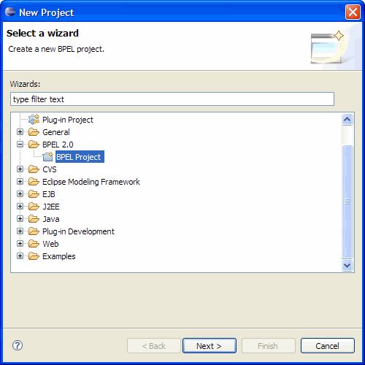Collapse the BPEL 2.0 tree node

click(x=20, y=145)
